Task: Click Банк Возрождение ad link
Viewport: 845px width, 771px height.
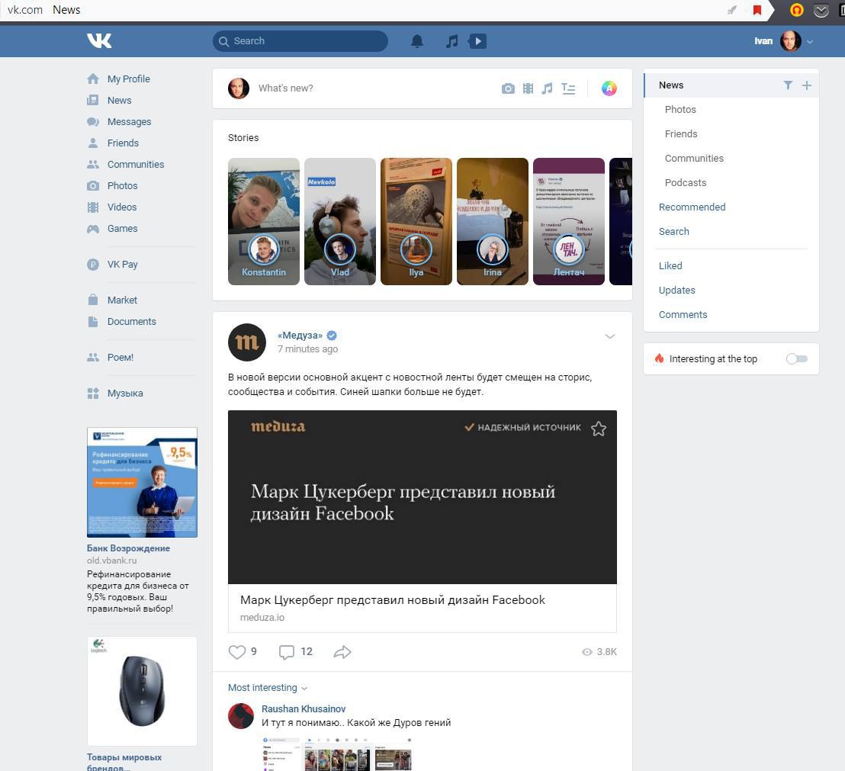Action: click(x=128, y=548)
